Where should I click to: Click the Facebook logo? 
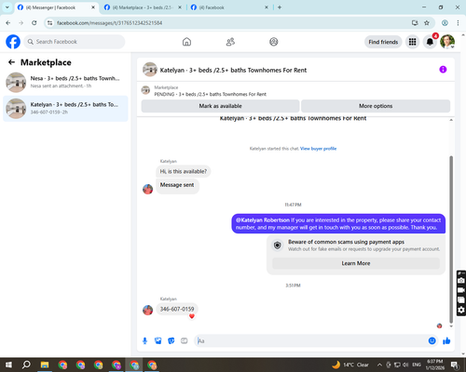13,42
